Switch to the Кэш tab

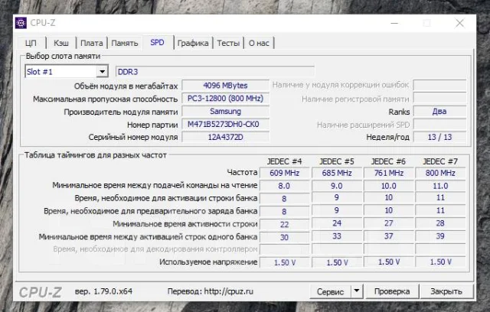click(61, 43)
